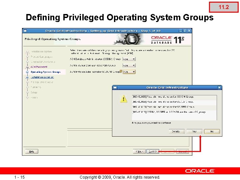Select the ASM Password step
Screen dimensions: 240x180
pyautogui.click(x=39, y=67)
